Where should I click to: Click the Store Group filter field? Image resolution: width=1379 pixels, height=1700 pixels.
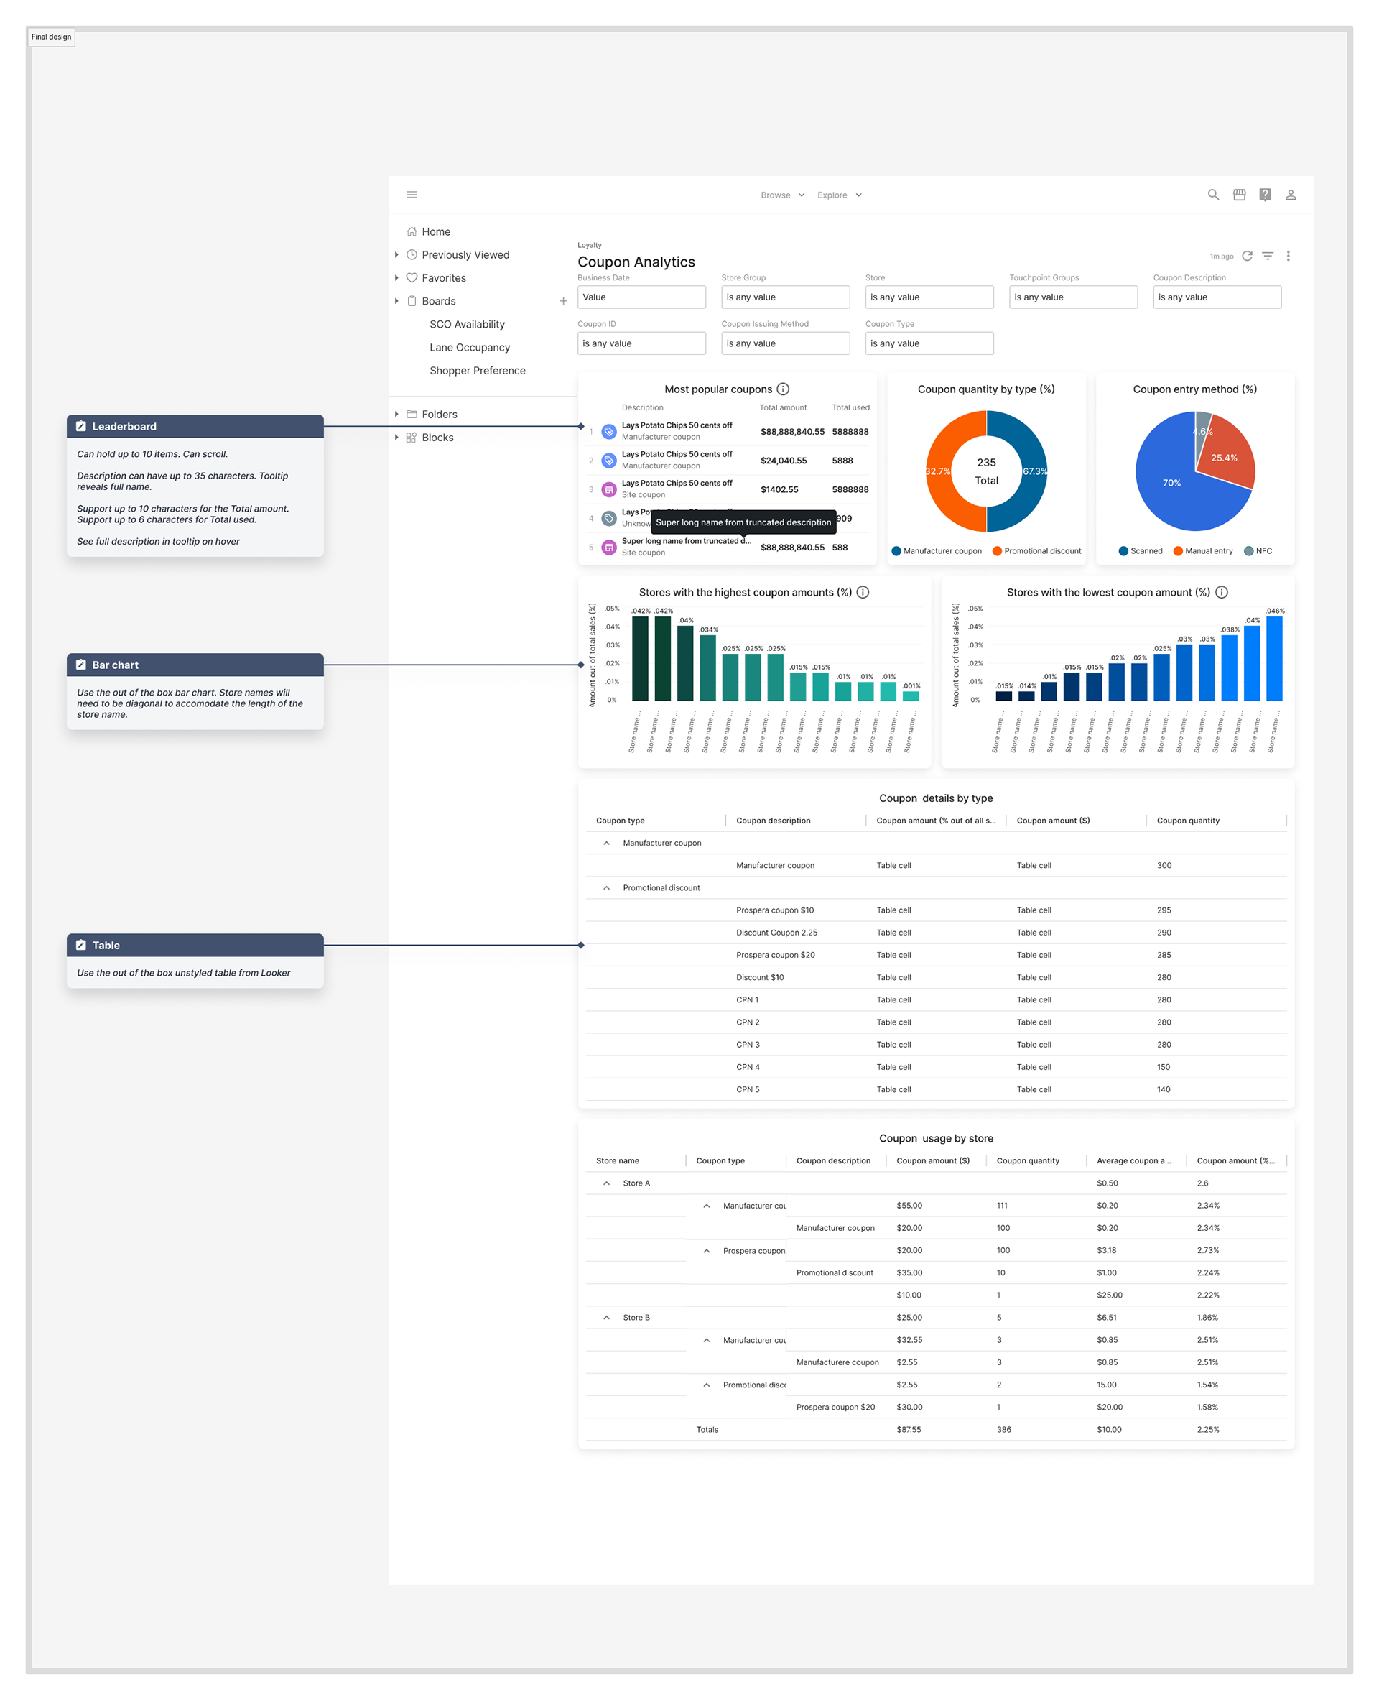point(784,297)
